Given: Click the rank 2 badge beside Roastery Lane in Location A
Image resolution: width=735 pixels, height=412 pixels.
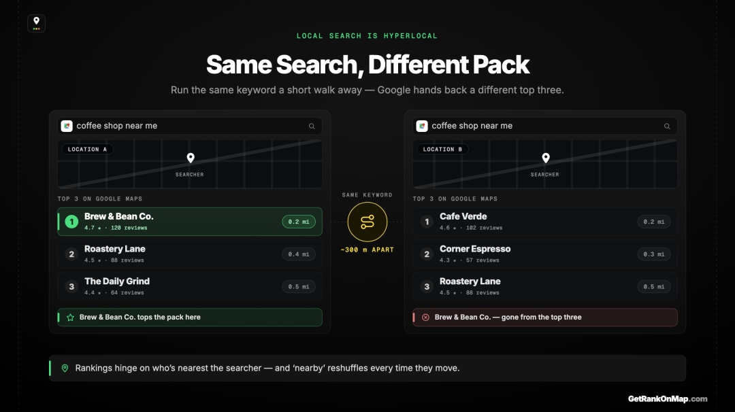Looking at the screenshot, I should click(71, 254).
